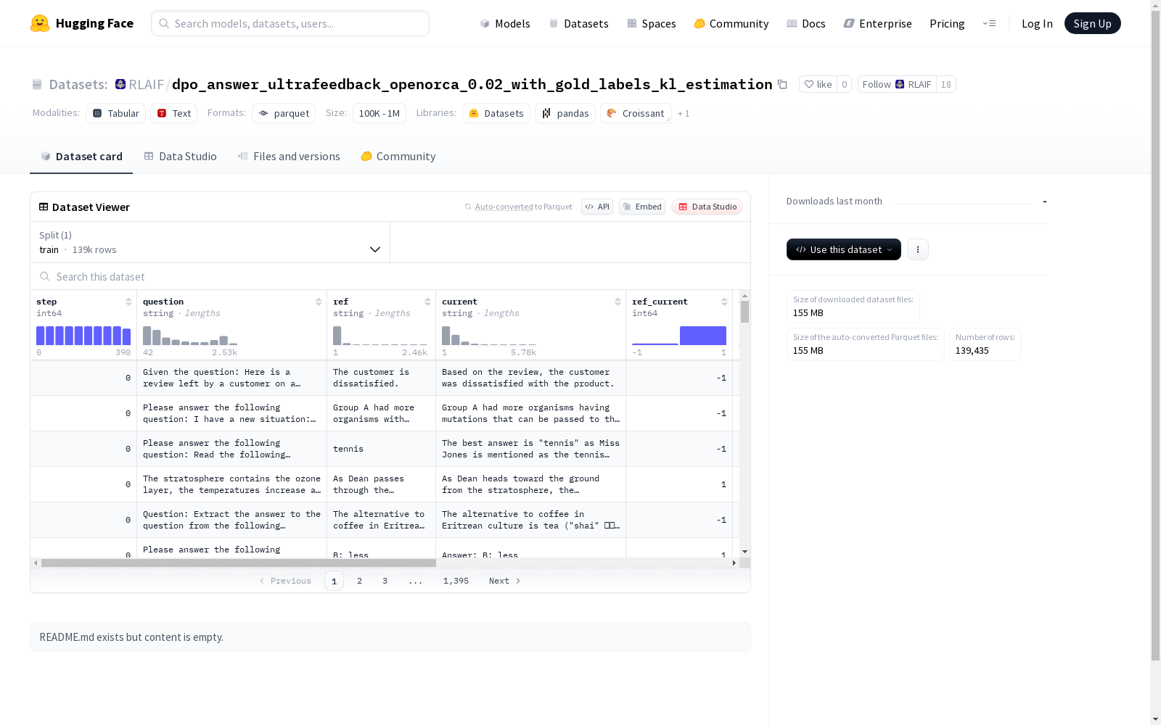Click the 'The customer is dissatisfied.' cell
Screen dimensions: 1161x725
[x=381, y=378]
